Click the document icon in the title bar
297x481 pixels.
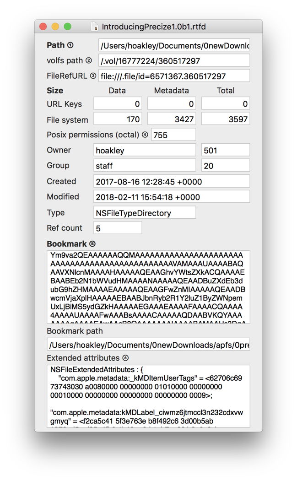[x=94, y=27]
